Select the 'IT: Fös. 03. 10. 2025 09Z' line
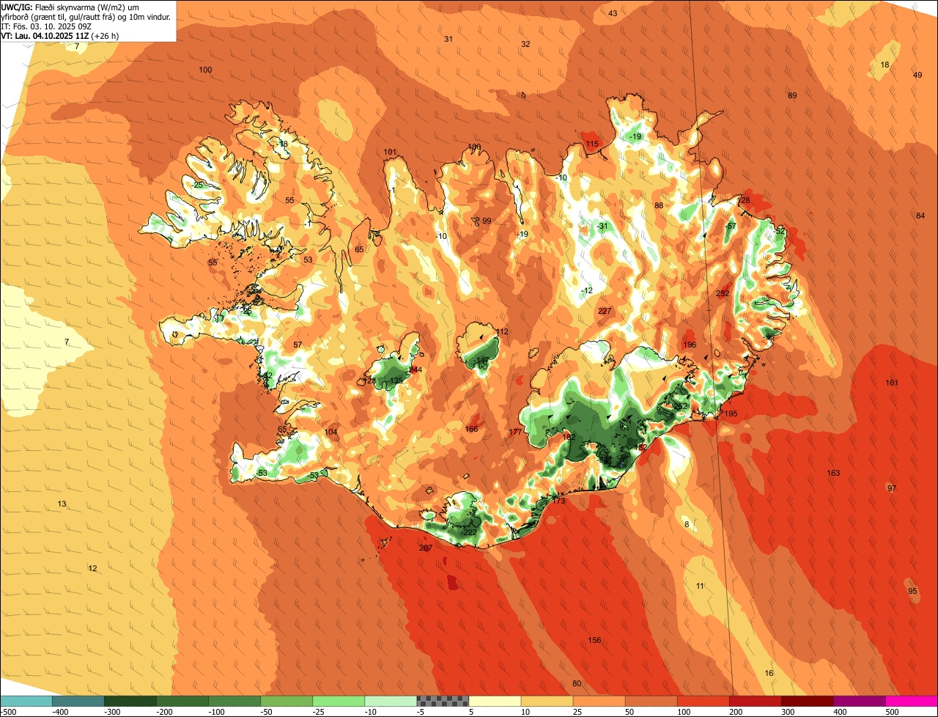 tap(46, 26)
